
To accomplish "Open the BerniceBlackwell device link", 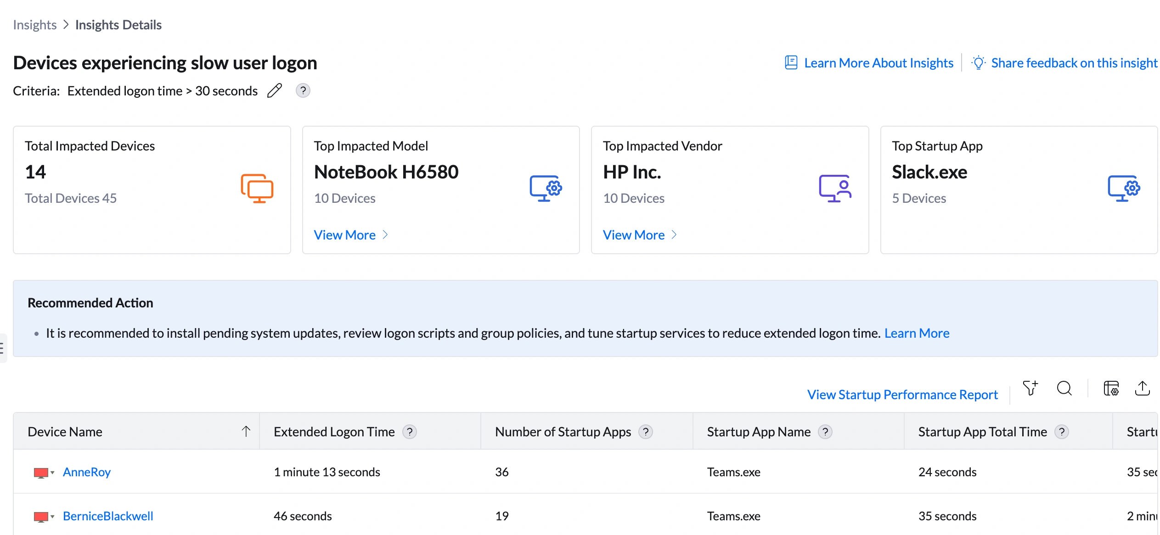I will click(x=108, y=516).
